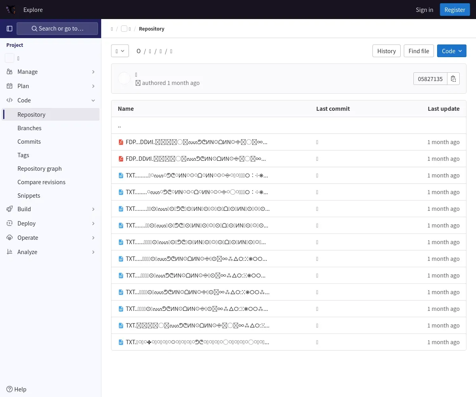Open the blue Code dropdown button

click(451, 51)
